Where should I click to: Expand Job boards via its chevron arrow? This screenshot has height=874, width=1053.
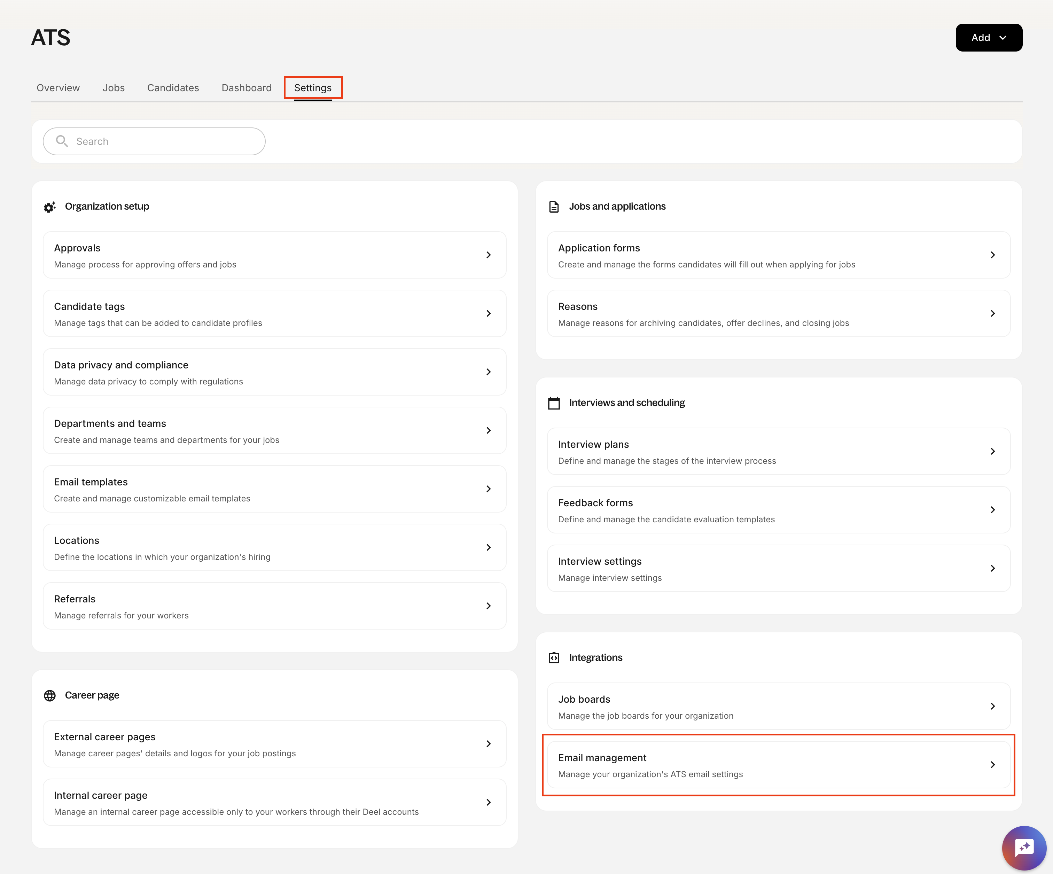click(x=992, y=707)
